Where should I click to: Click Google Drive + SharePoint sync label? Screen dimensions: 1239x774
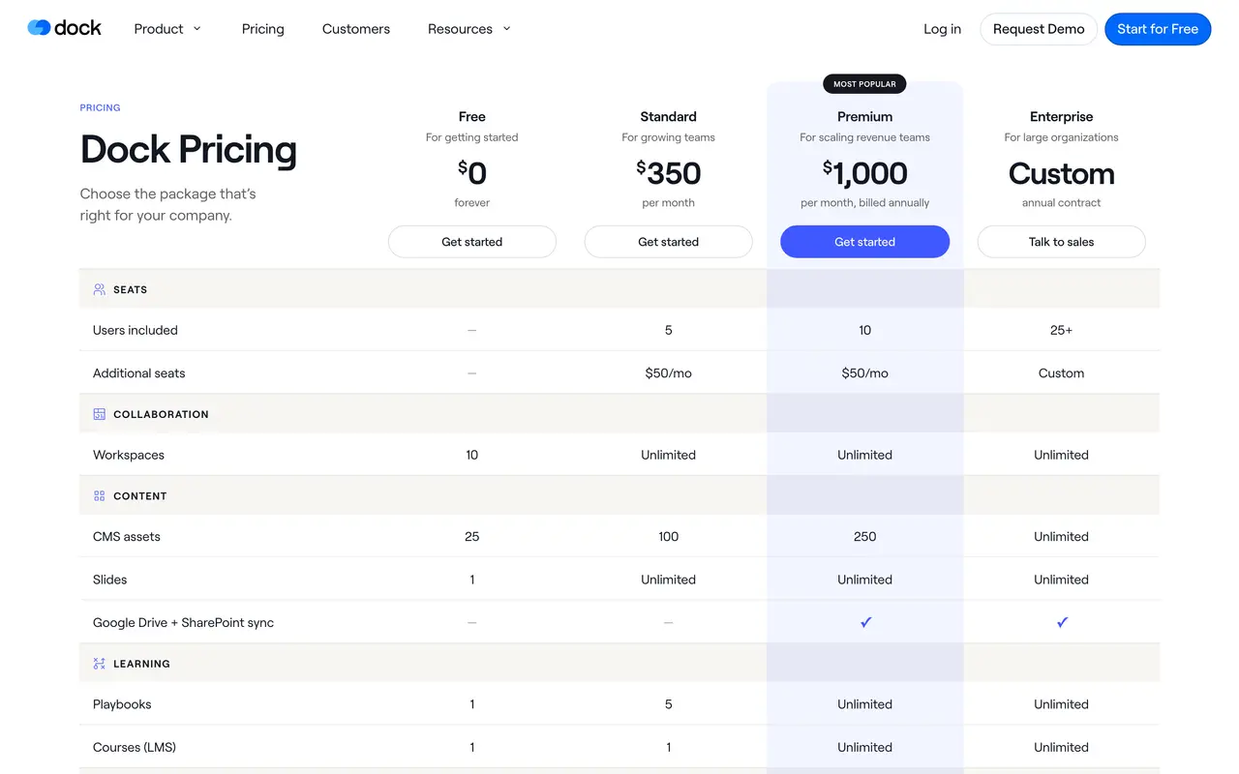[184, 622]
